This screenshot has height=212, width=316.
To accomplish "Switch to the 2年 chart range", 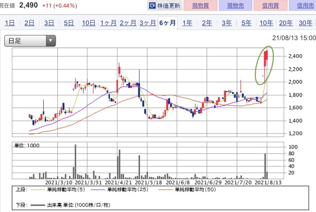I will click(207, 23).
